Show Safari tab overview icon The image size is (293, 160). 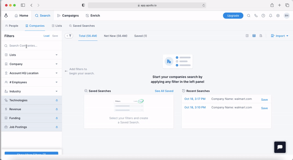point(287,5)
